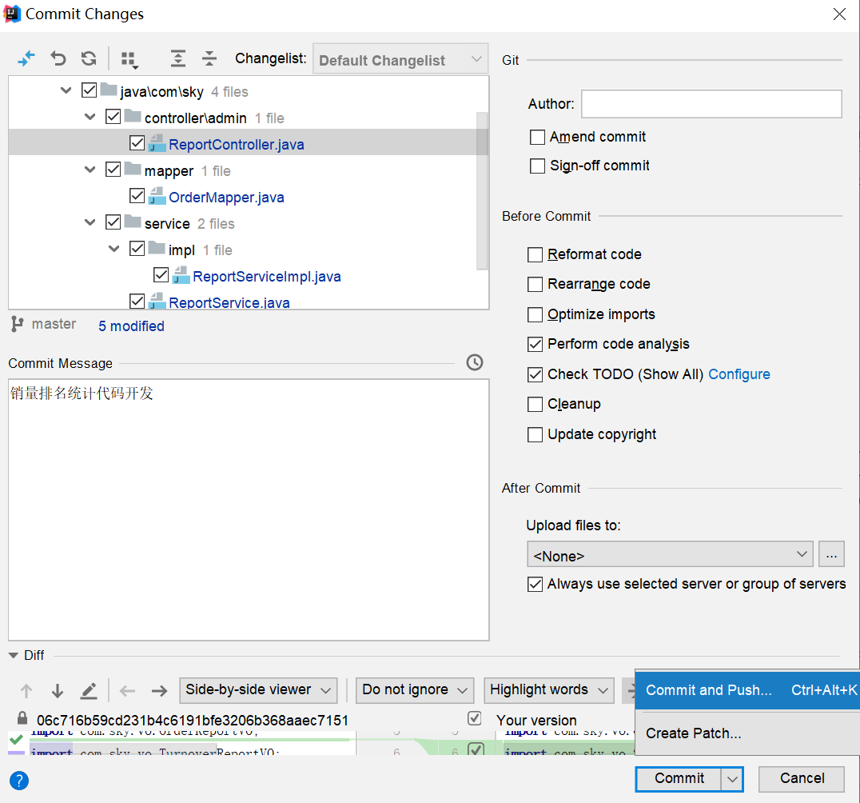Image resolution: width=860 pixels, height=803 pixels.
Task: Click the Expand All icon
Action: [x=178, y=58]
